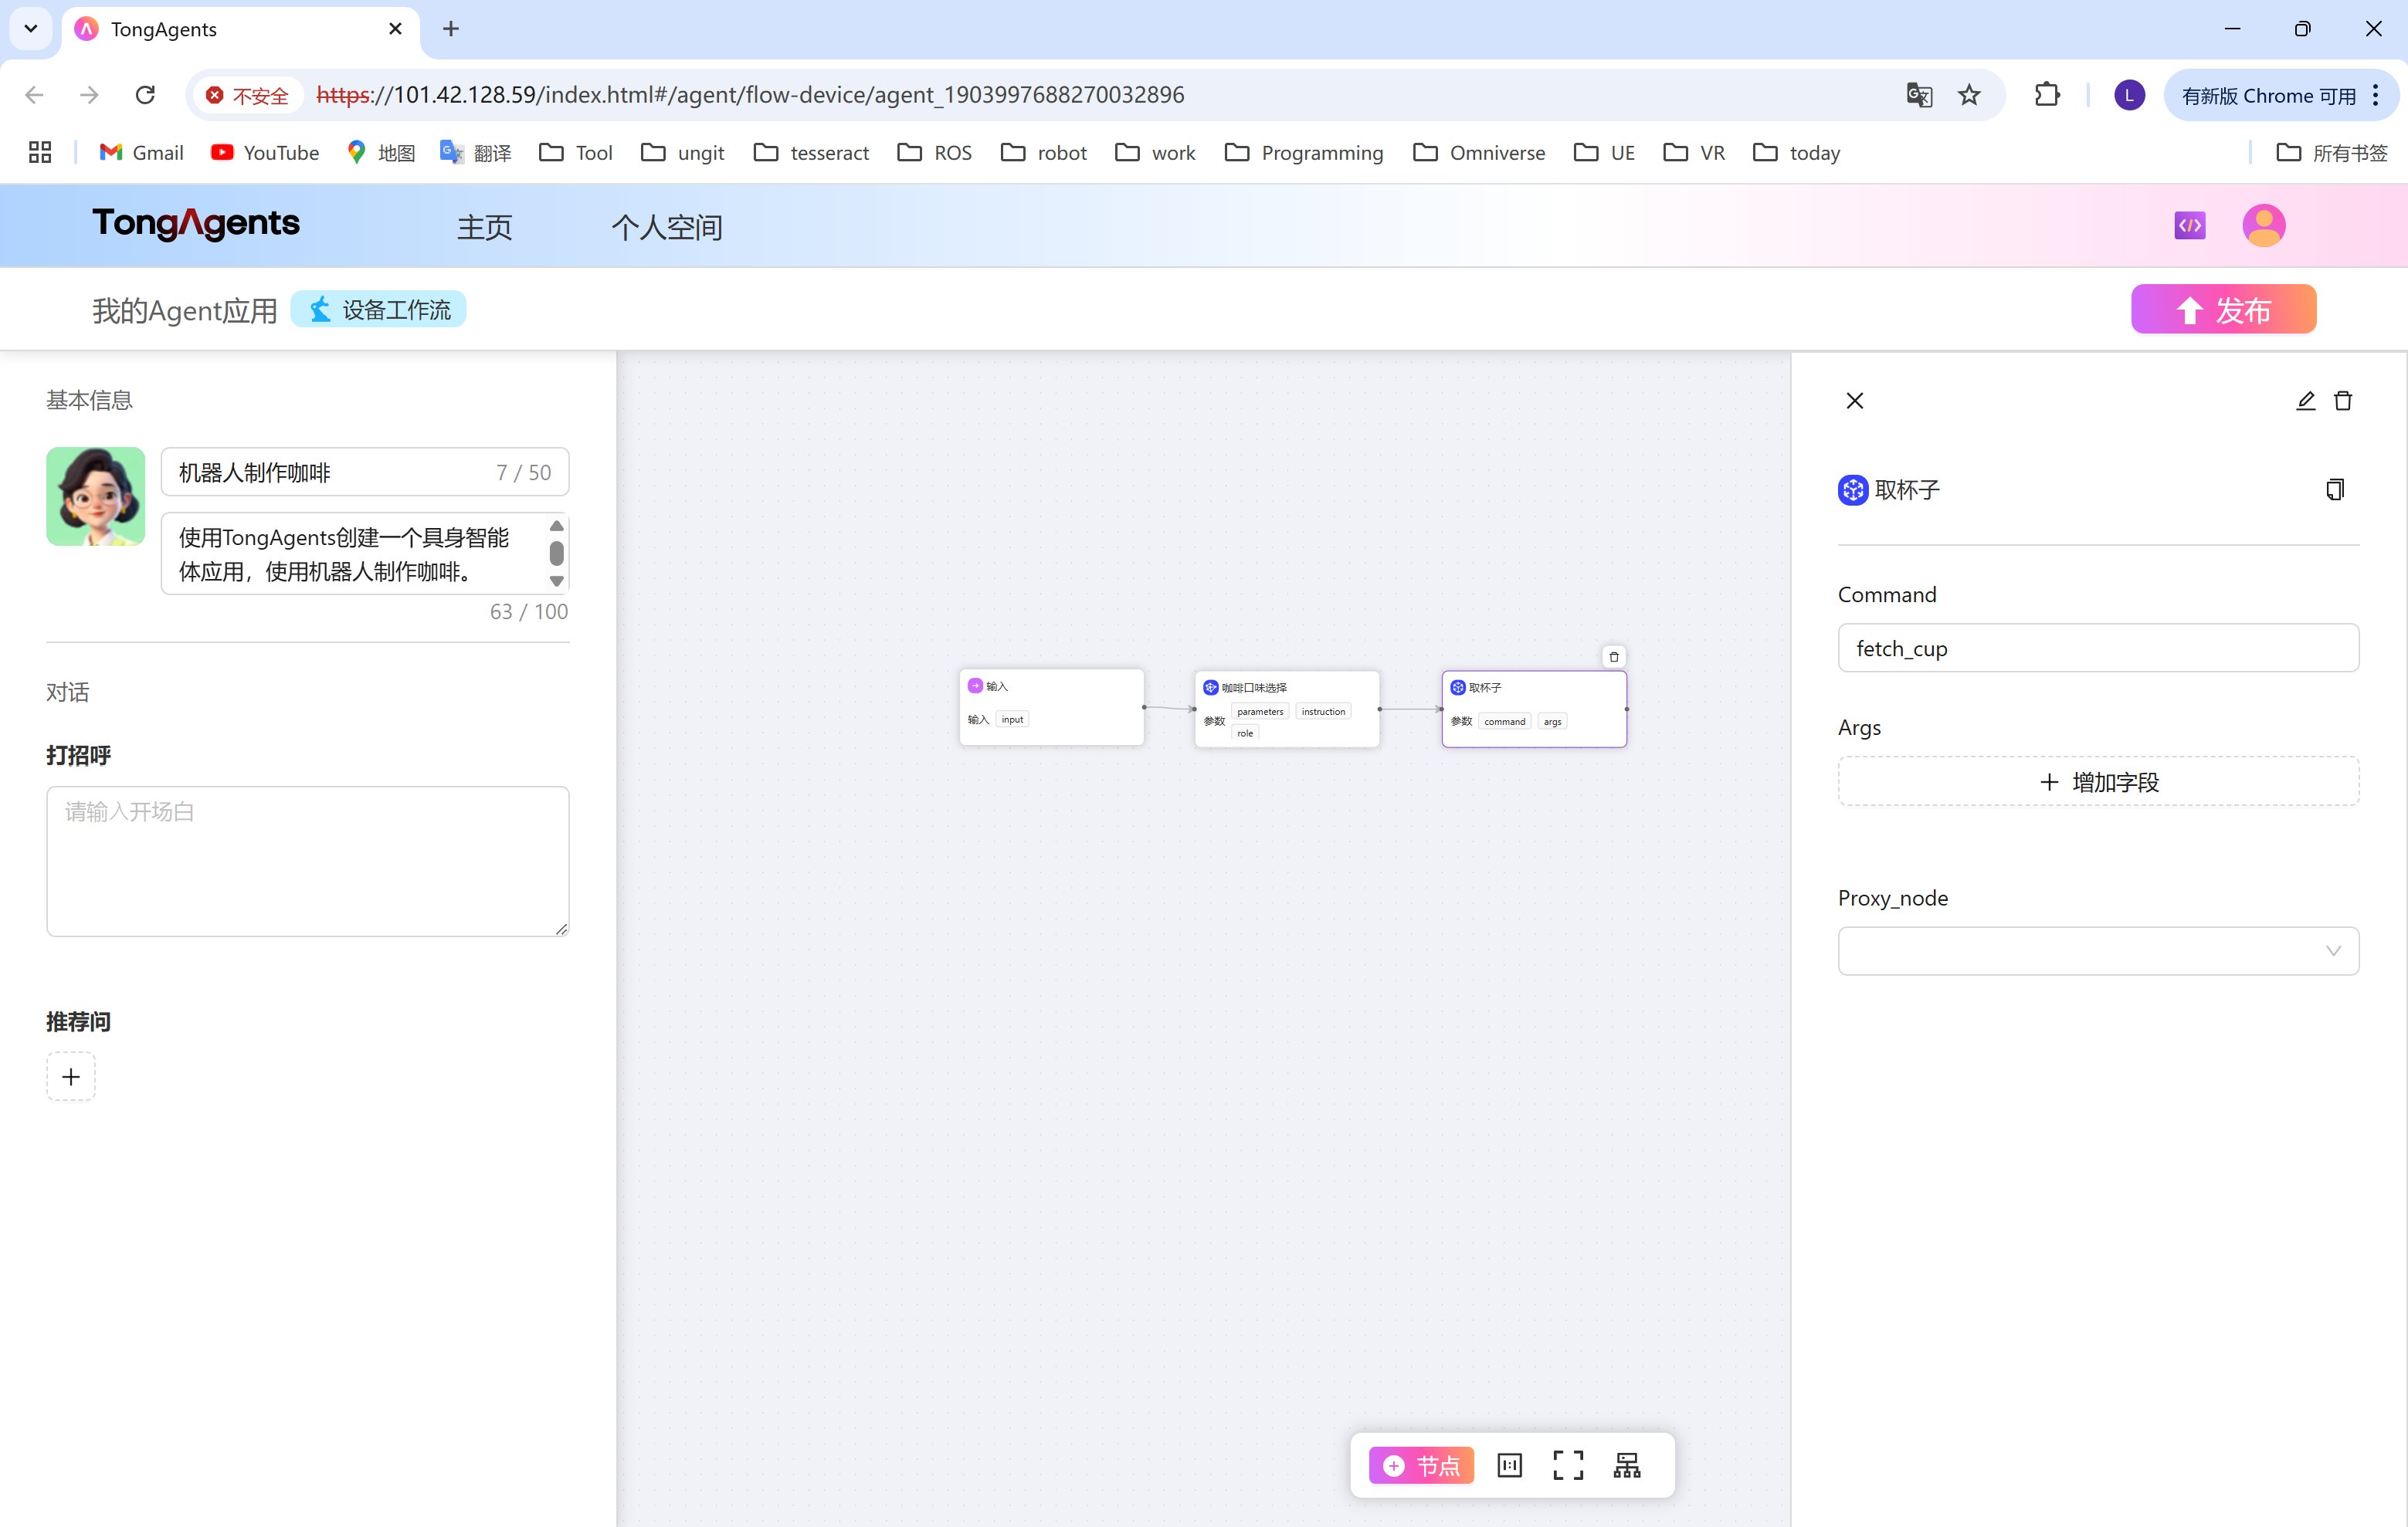Click the orange user avatar icon
Viewport: 2408px width, 1527px height.
[2263, 226]
